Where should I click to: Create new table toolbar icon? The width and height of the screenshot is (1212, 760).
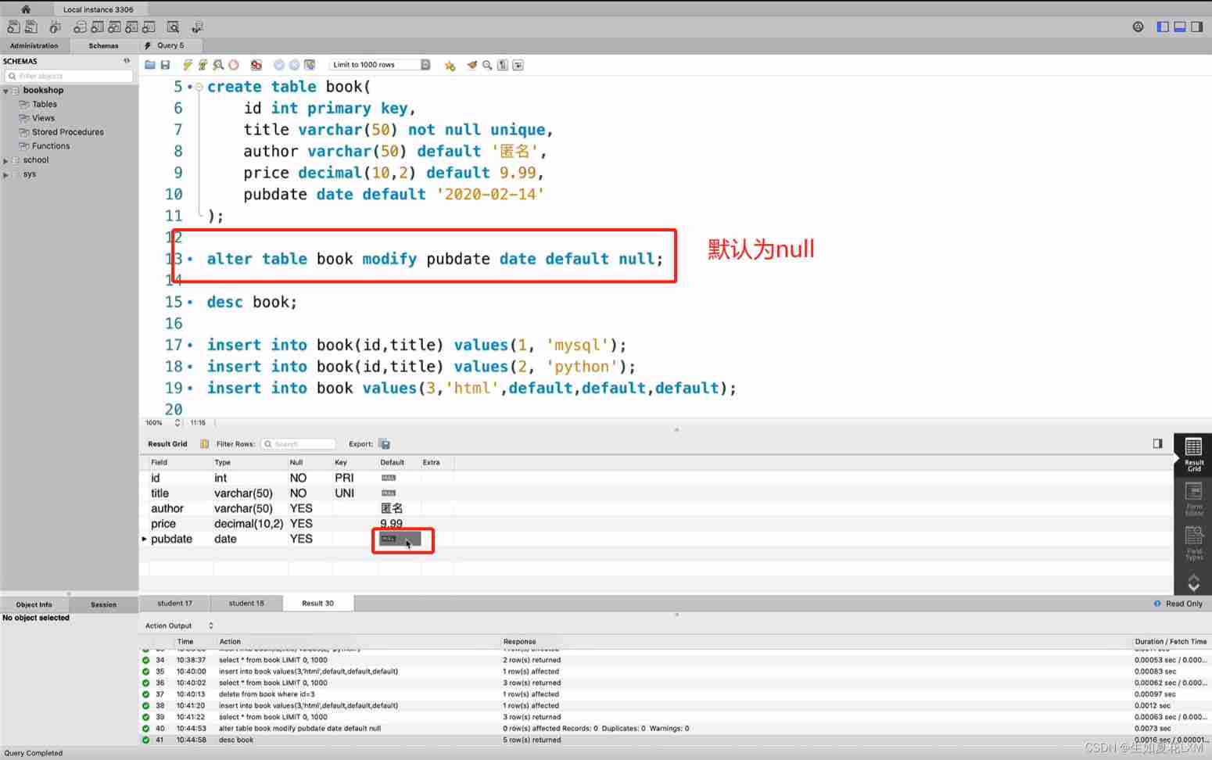coord(97,27)
